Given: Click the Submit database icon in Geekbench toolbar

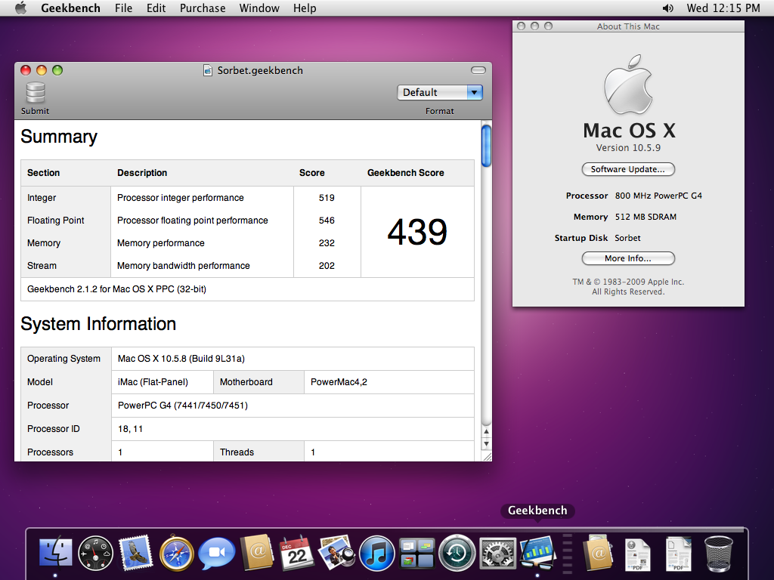Looking at the screenshot, I should point(36,93).
